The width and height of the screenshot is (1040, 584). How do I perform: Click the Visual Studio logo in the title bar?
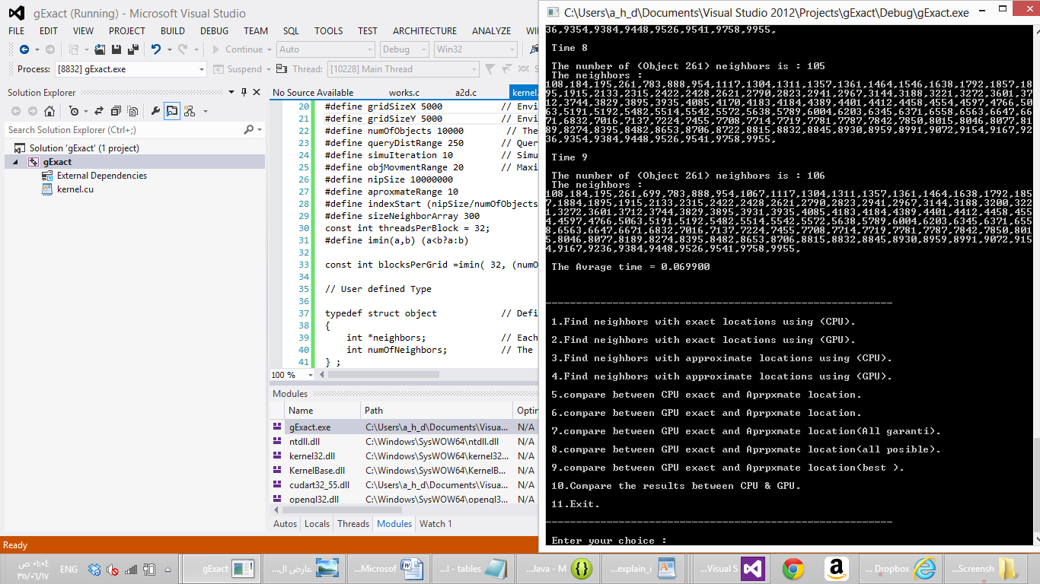tap(17, 13)
